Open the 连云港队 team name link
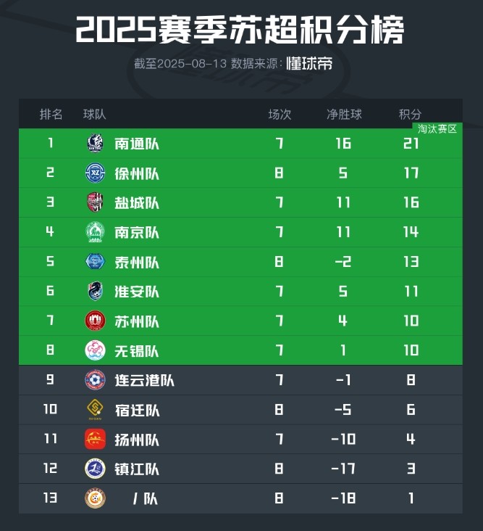Viewport: 483px width, 531px height. pyautogui.click(x=145, y=380)
